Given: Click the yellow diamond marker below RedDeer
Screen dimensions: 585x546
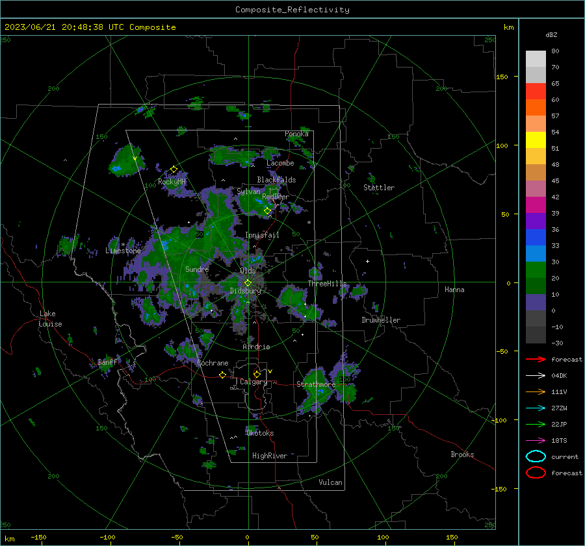Looking at the screenshot, I should tap(267, 211).
